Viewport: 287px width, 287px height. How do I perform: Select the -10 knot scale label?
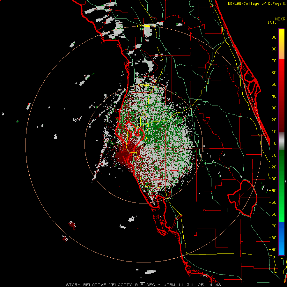pos(273,155)
